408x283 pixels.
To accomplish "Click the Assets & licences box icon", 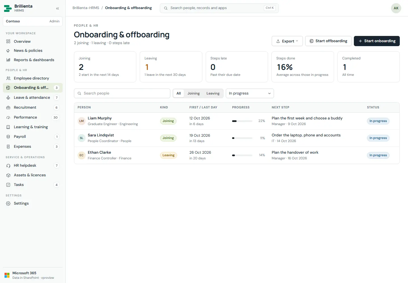I will pos(8,175).
